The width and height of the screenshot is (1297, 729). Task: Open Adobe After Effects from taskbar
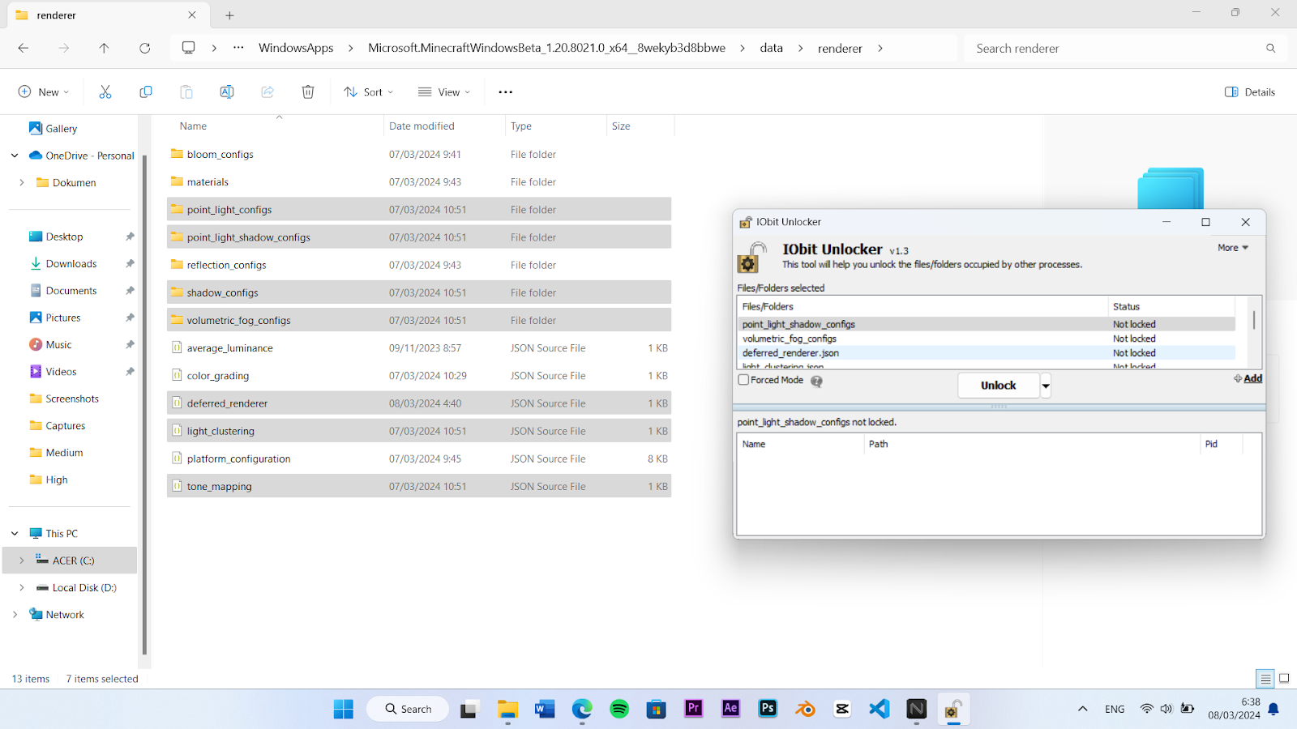click(x=730, y=709)
